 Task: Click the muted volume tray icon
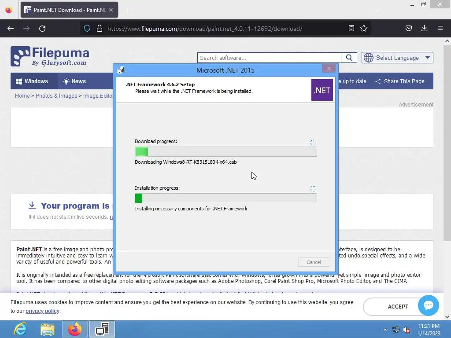407,330
